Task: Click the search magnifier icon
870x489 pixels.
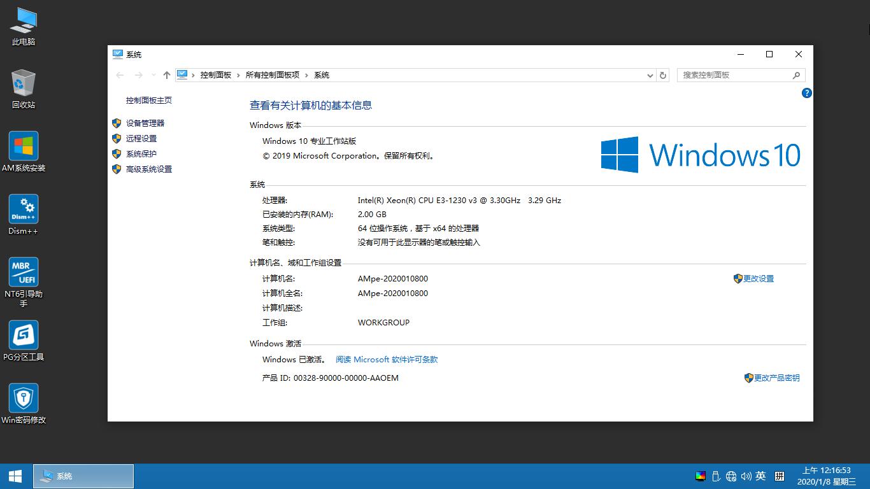Action: [x=796, y=75]
